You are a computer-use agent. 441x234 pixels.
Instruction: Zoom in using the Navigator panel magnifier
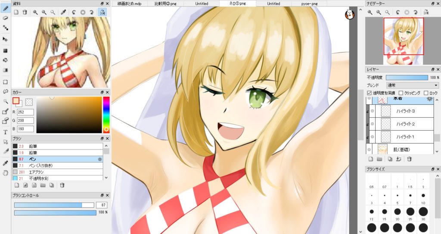[370, 12]
